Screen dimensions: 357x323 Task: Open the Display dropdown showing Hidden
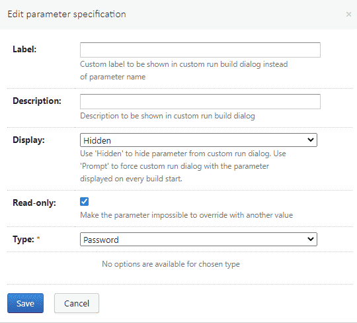[x=198, y=140]
